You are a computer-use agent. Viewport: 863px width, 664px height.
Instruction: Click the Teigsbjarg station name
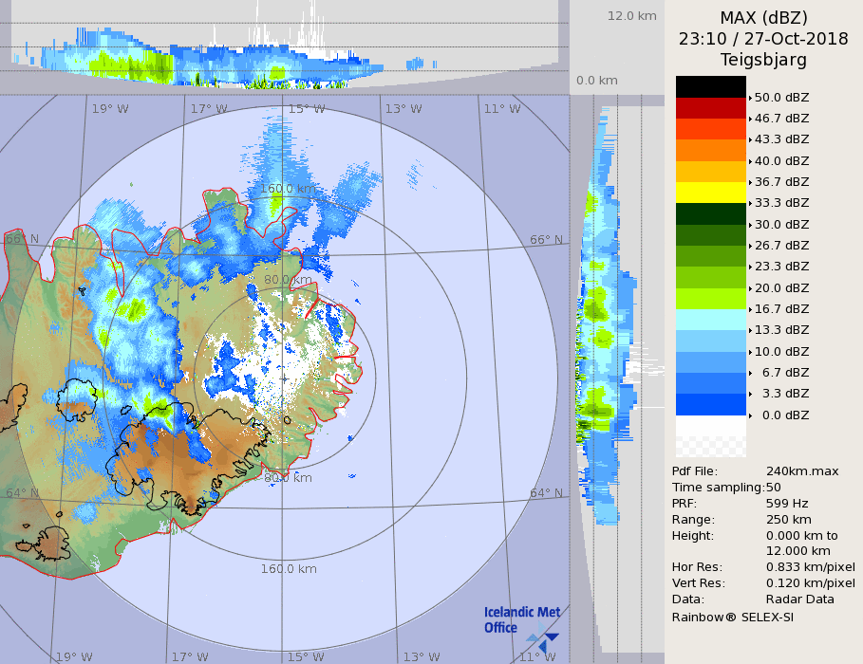point(763,60)
